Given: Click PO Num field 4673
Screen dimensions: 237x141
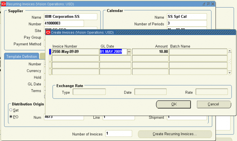Looking at the screenshot, I should tap(64, 118).
